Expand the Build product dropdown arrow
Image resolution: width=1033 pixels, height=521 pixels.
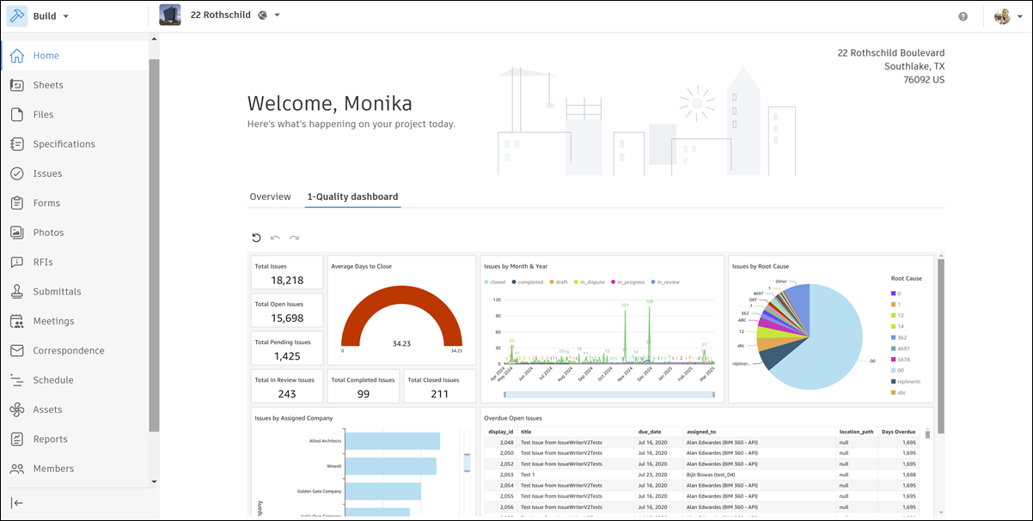66,16
